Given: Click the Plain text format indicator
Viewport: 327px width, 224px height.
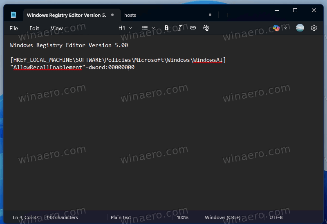Looking at the screenshot, I should click(x=121, y=217).
